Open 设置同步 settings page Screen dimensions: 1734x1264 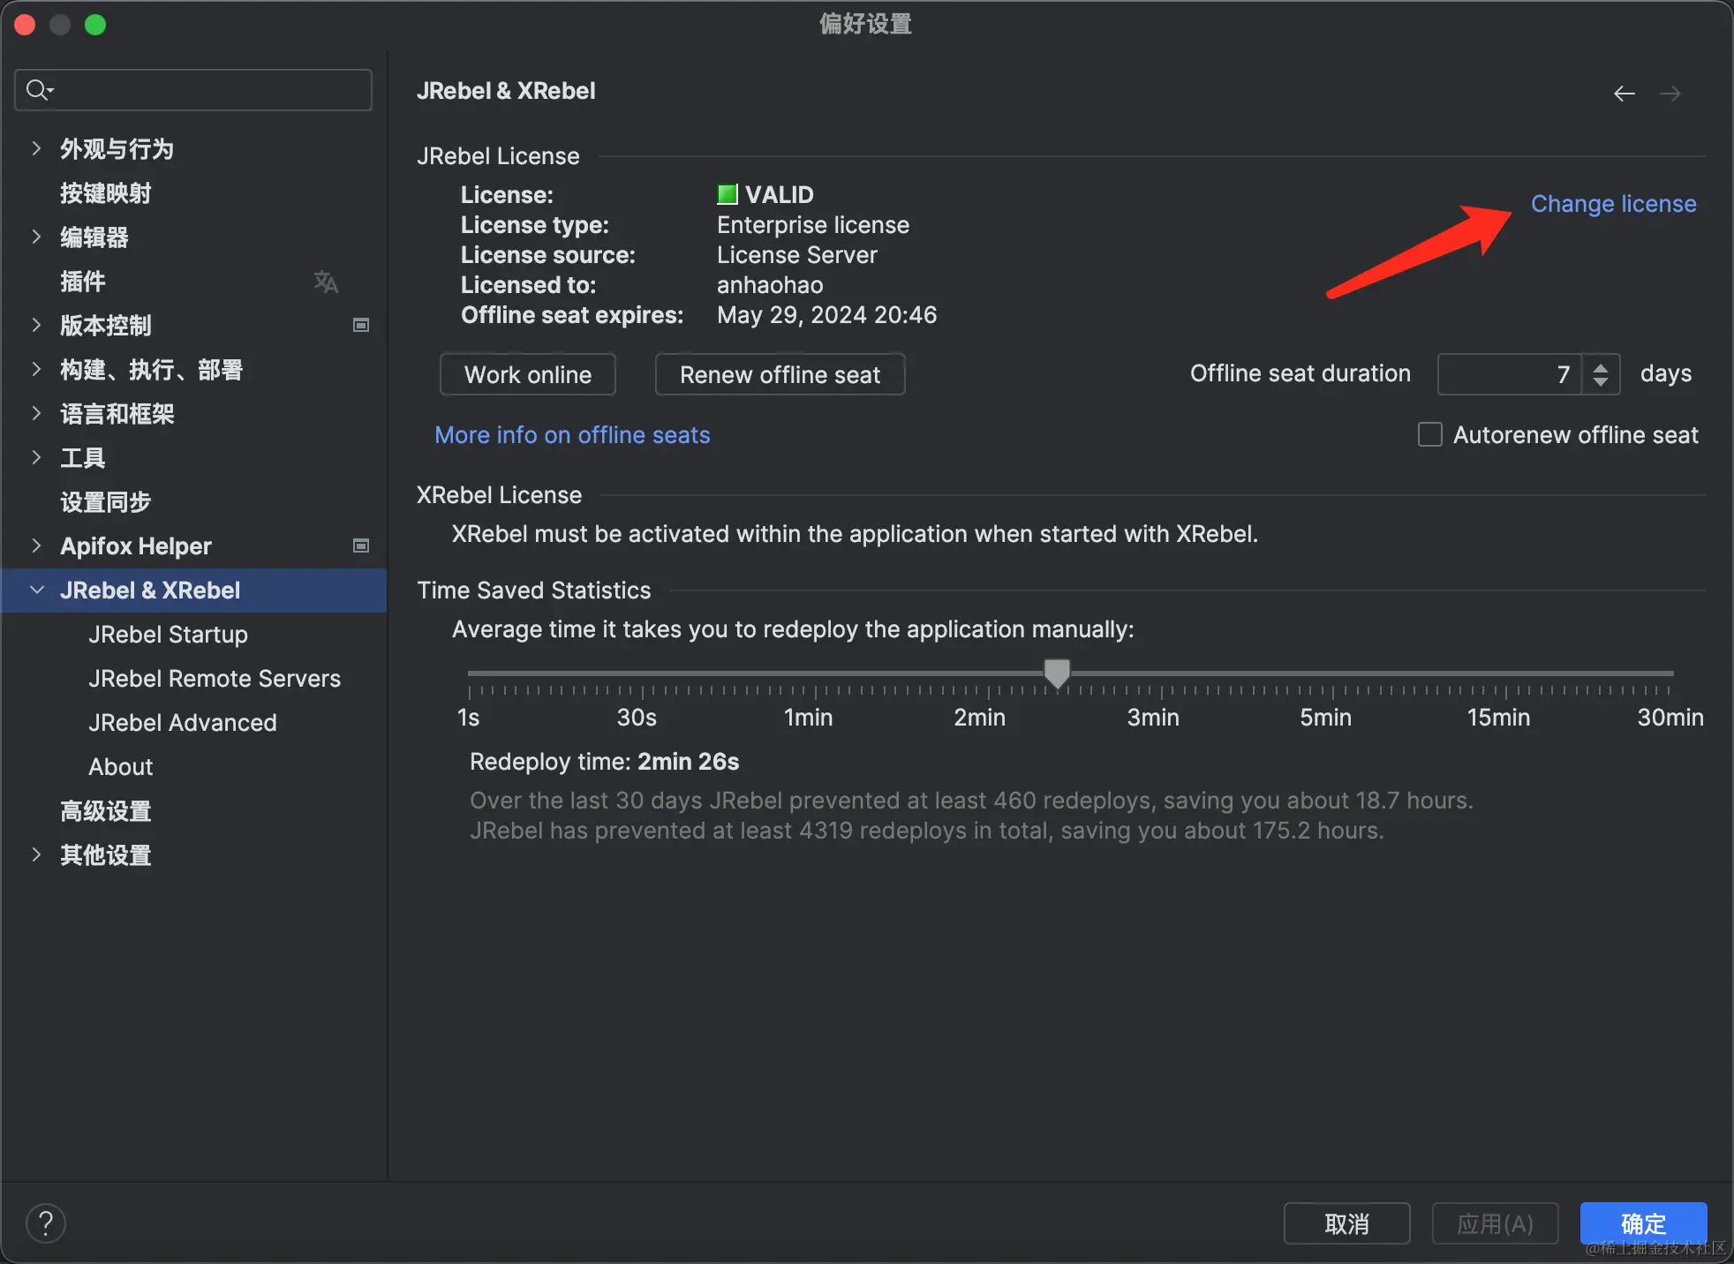point(106,502)
